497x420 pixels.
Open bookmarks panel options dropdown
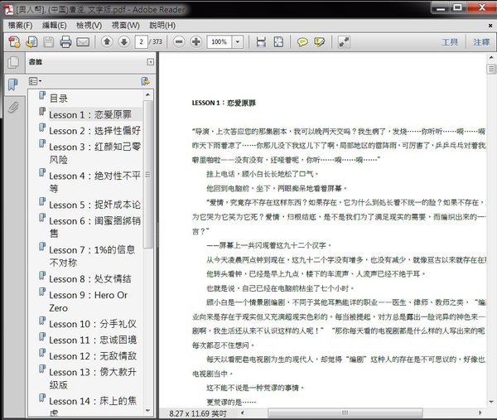(35, 81)
